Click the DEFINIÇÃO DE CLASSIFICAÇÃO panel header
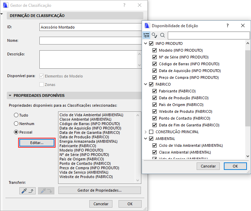 click(x=75, y=16)
